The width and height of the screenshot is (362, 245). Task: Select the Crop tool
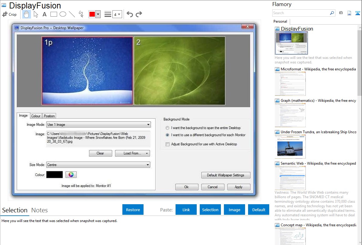[x=9, y=14]
